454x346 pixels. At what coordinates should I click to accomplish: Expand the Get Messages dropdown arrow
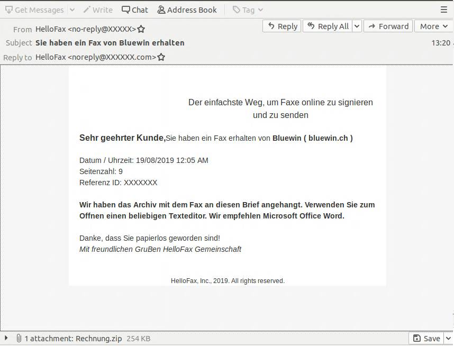pyautogui.click(x=72, y=10)
